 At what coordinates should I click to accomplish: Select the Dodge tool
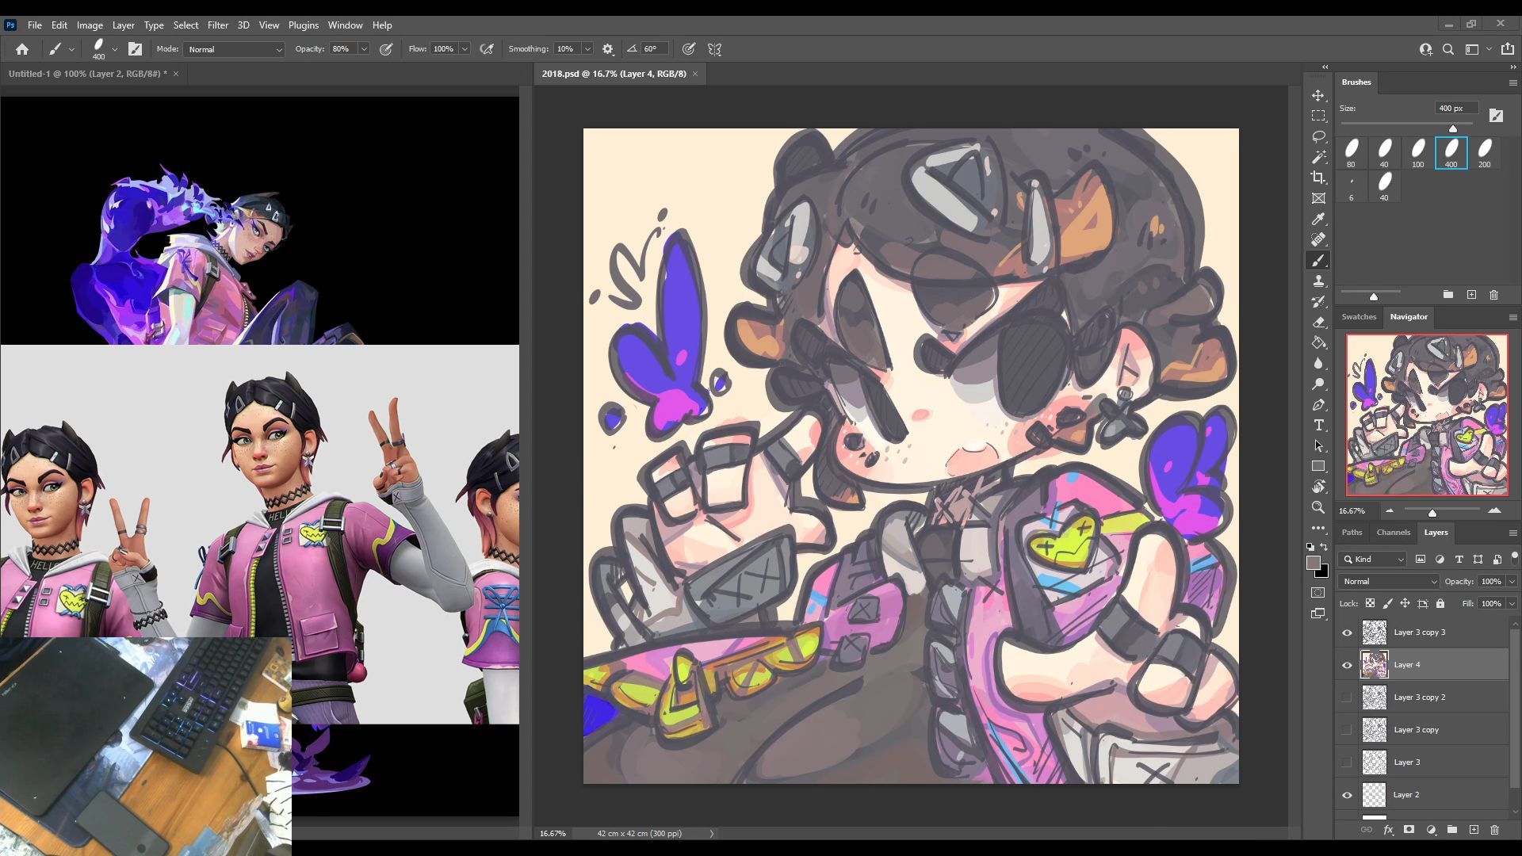click(1318, 384)
